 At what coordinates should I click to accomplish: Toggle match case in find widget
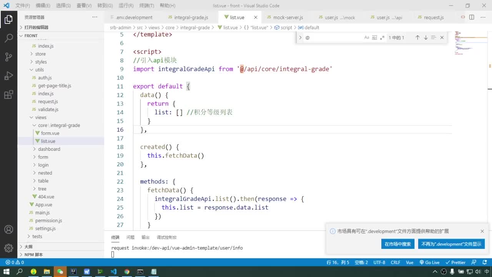367,37
